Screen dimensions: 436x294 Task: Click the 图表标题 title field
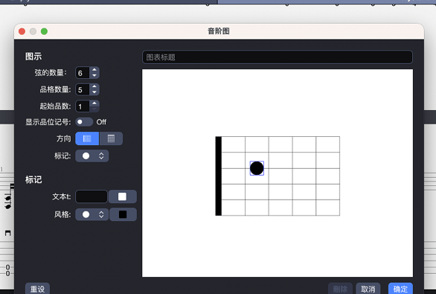click(278, 57)
